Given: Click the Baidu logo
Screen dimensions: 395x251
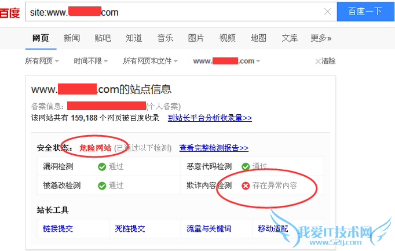Looking at the screenshot, I should coord(10,12).
